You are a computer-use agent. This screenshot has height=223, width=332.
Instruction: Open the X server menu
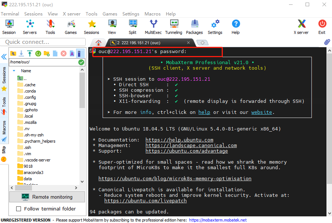(x=72, y=14)
